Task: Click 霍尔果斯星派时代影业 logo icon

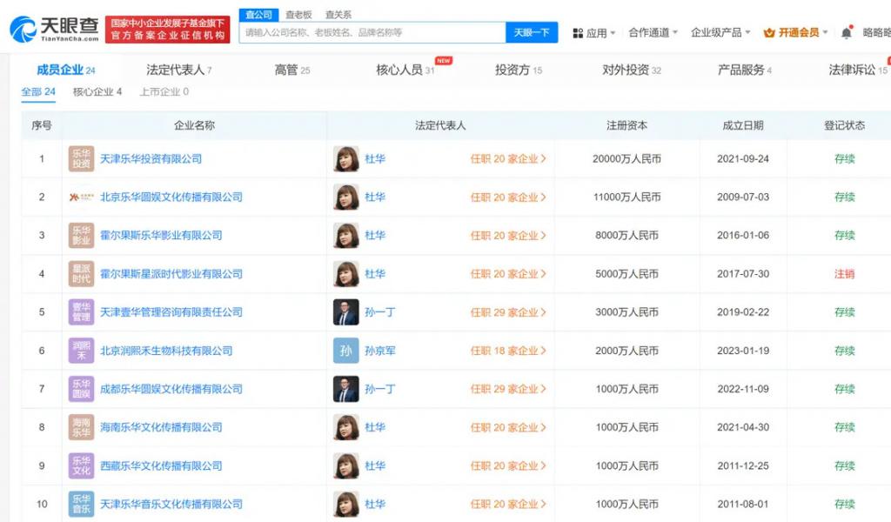Action: 81,274
